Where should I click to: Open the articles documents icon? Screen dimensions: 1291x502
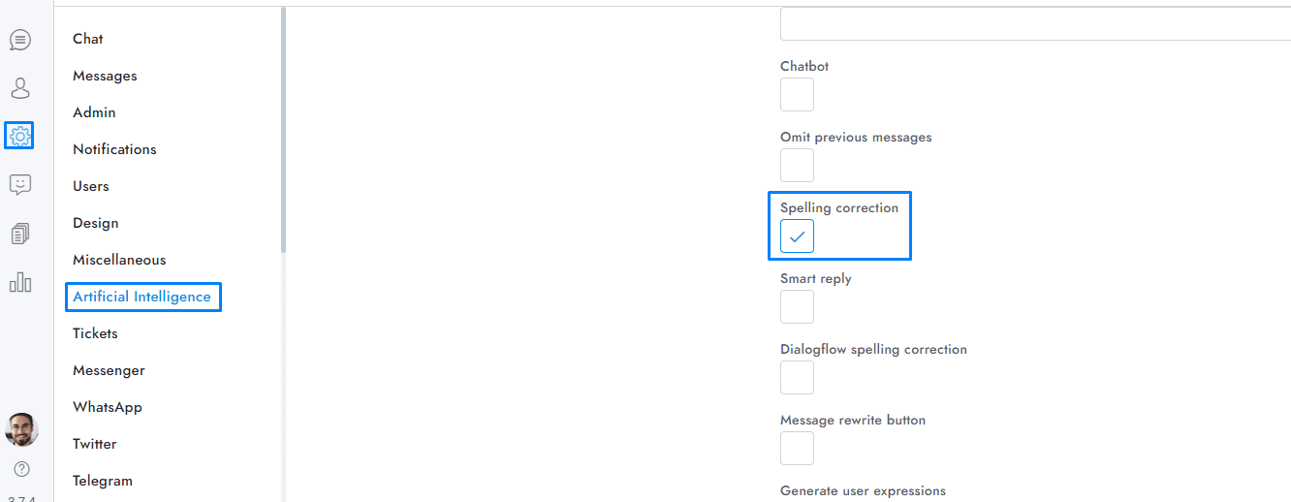click(20, 234)
